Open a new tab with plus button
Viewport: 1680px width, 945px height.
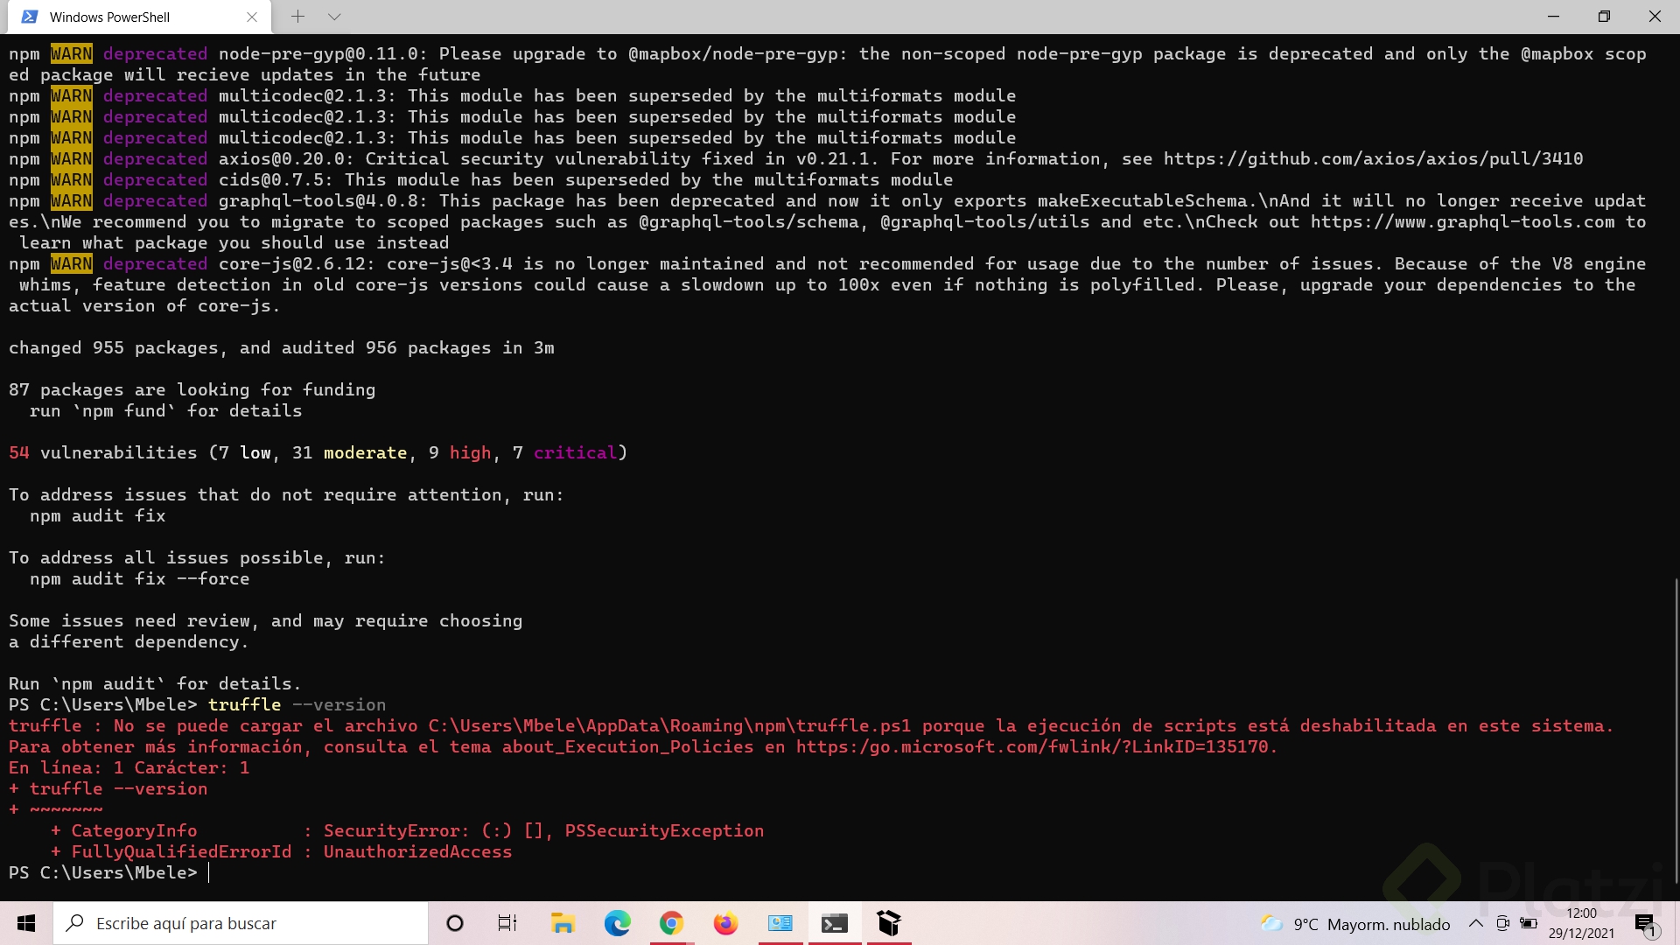[x=297, y=17]
